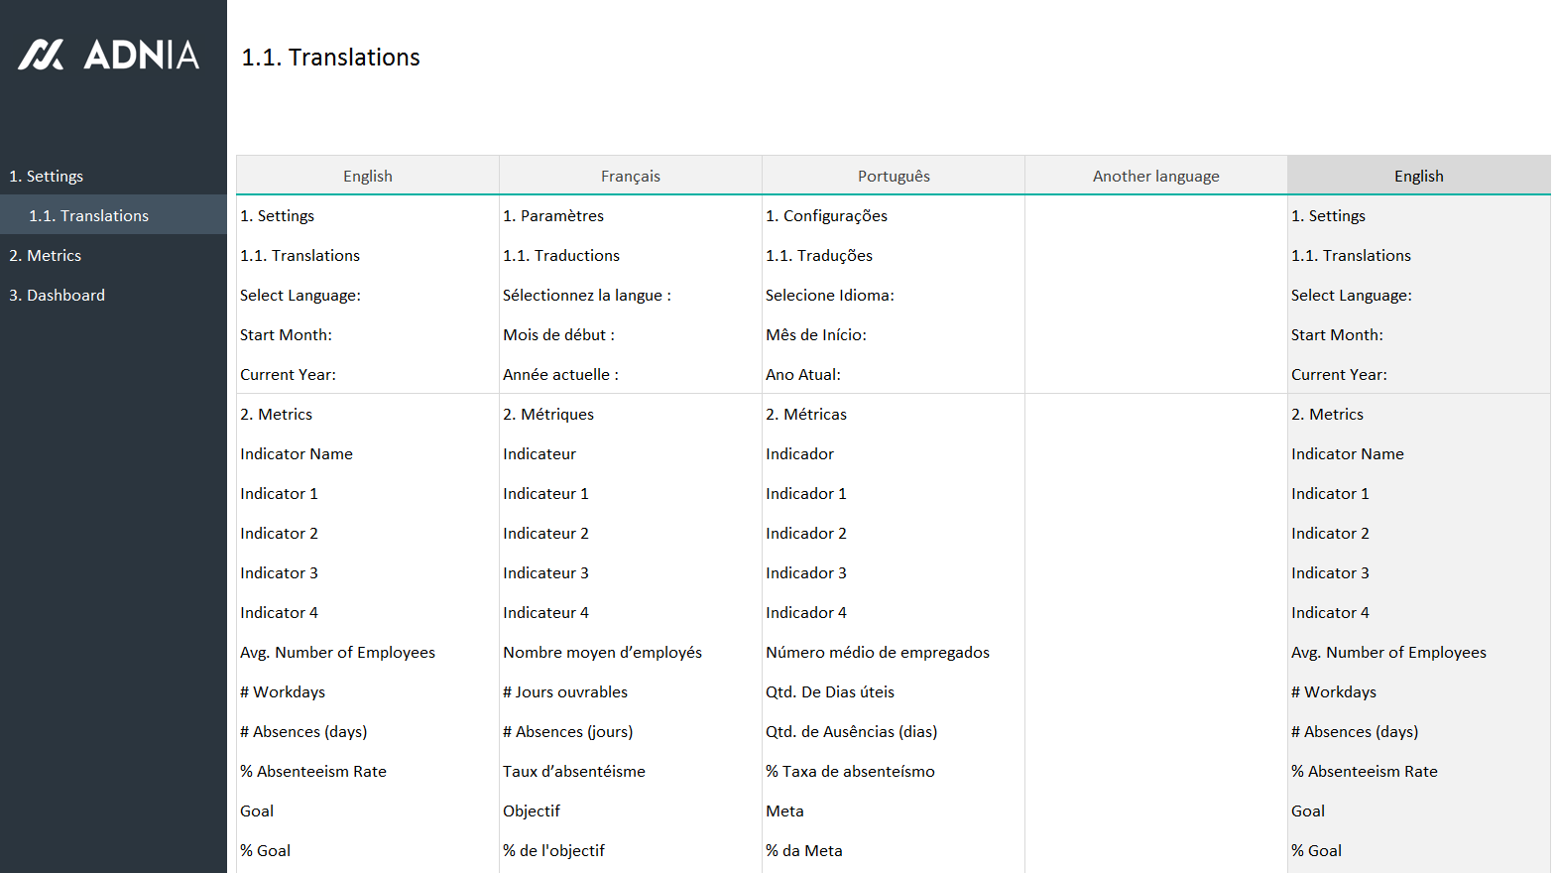Click the page title '1.1. Translations'

(331, 58)
